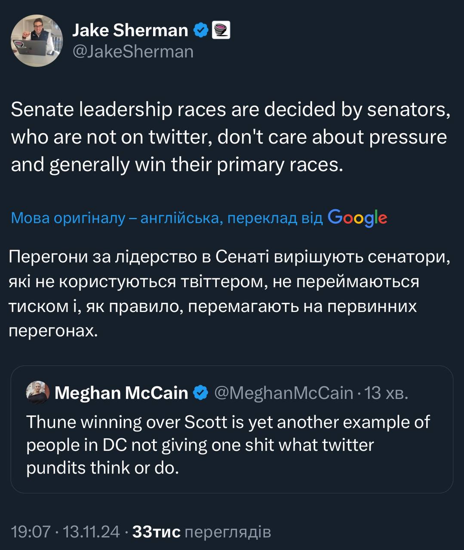Open Jake Sherman's profile picture
The image size is (464, 550).
[x=37, y=41]
